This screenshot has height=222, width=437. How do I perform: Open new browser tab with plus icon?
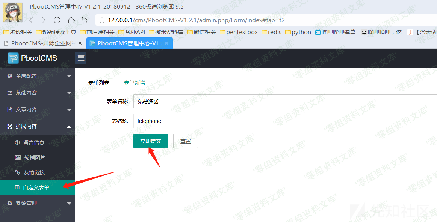point(179,43)
